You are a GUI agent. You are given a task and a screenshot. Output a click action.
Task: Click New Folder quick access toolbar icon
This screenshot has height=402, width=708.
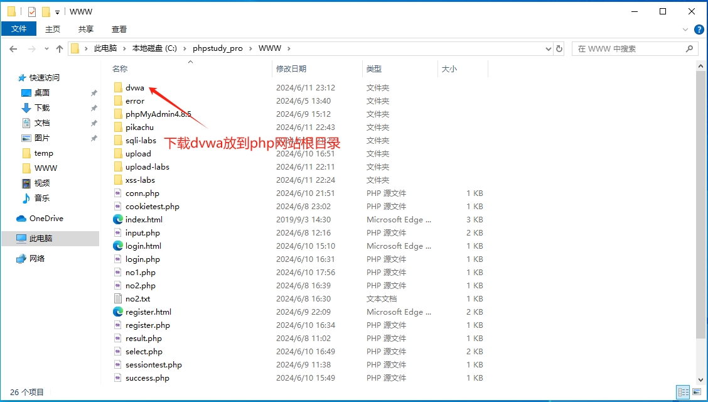[x=46, y=12]
